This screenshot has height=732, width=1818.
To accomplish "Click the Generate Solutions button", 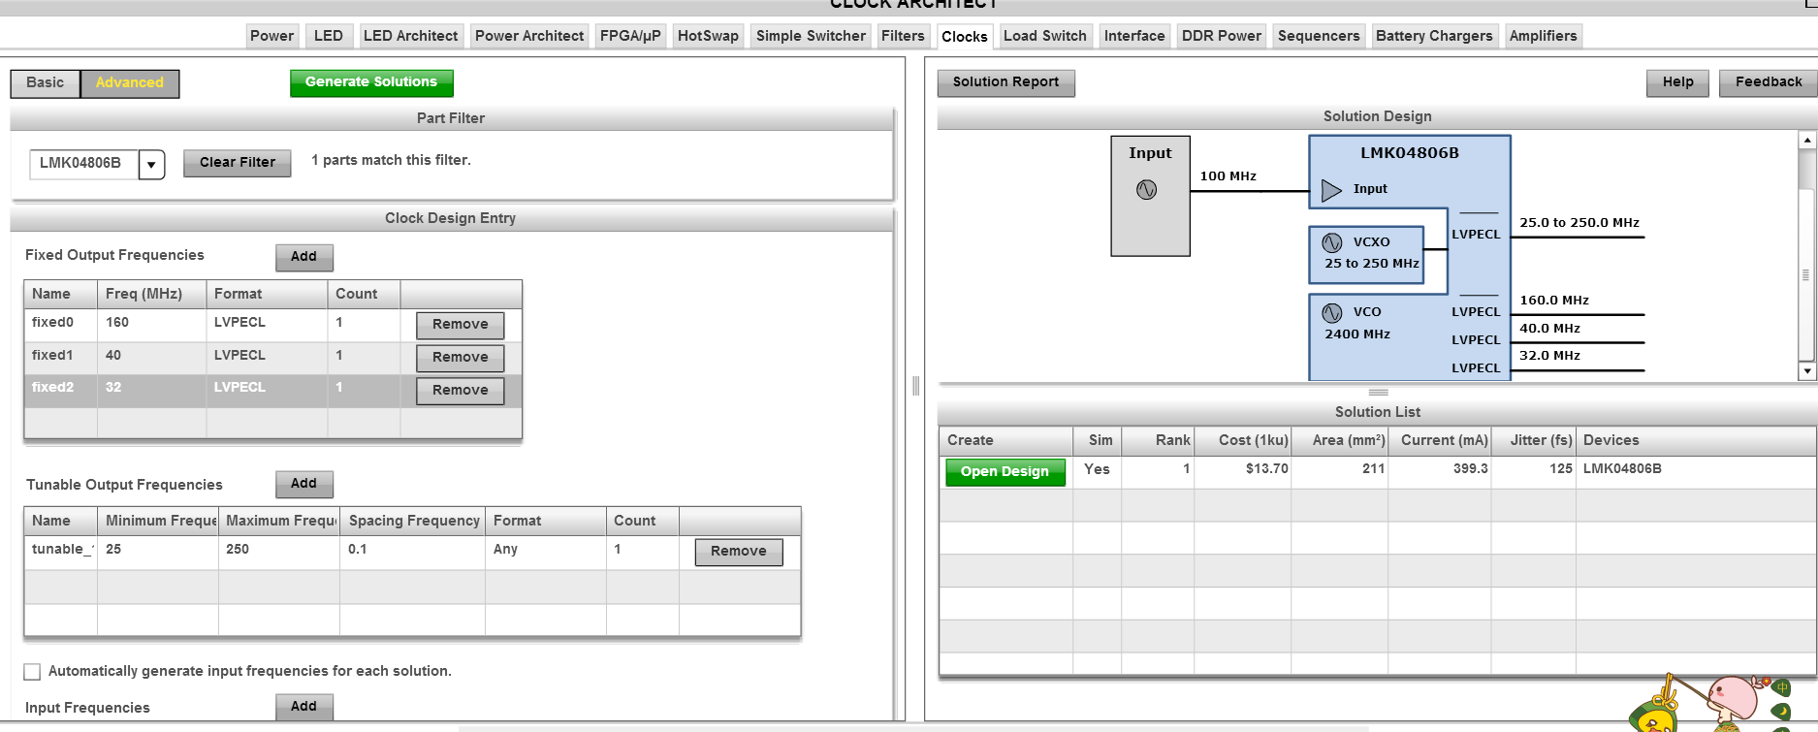I will (x=371, y=82).
